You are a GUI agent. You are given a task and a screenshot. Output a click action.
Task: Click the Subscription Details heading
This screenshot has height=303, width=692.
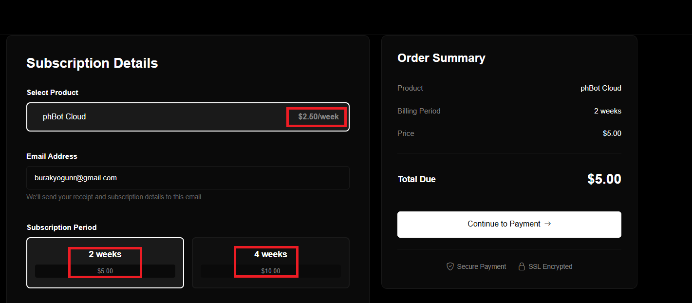[x=92, y=63]
